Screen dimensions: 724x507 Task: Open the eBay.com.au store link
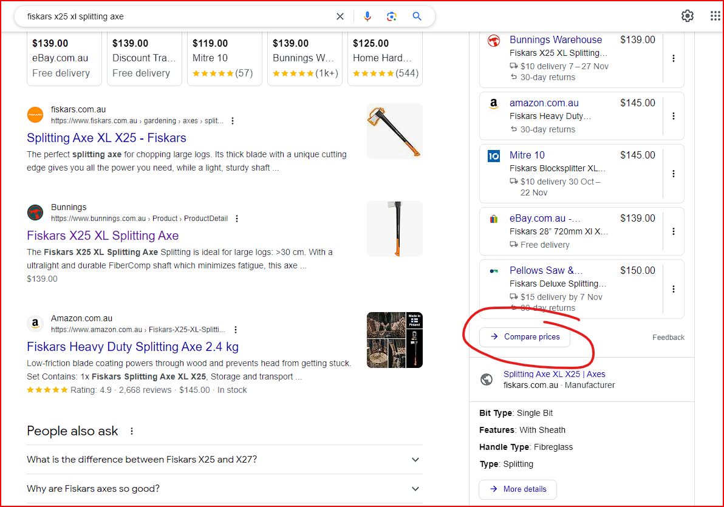[545, 219]
